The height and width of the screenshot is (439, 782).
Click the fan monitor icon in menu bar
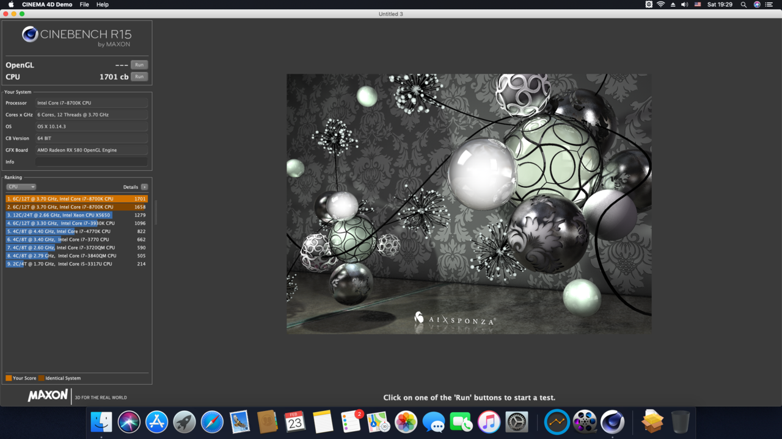point(649,4)
